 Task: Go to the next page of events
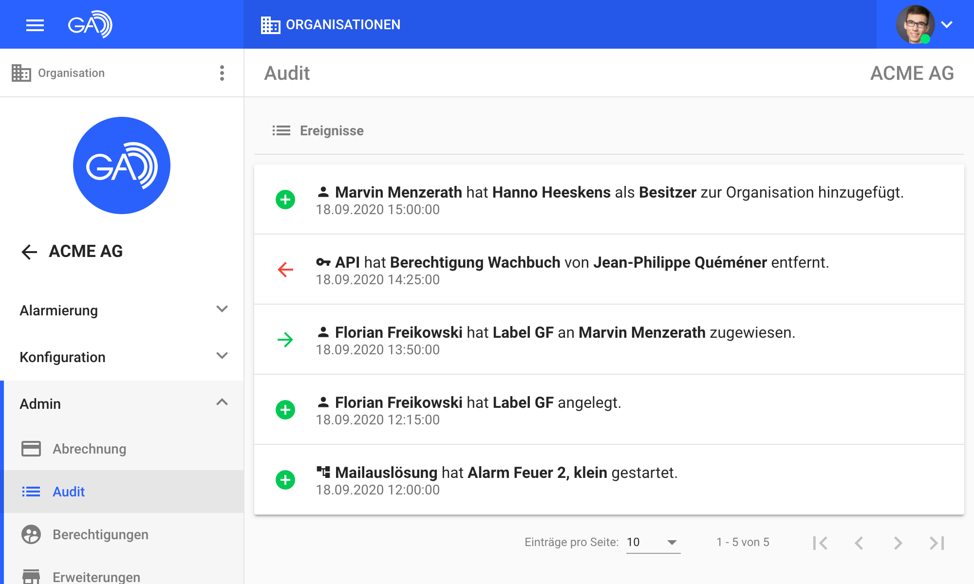898,543
